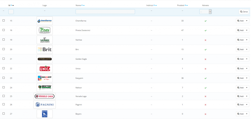
Task: Sort Indirizzi column descending arrow
Action: (154, 5)
